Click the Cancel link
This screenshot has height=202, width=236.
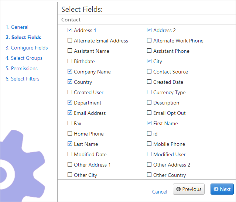160,192
